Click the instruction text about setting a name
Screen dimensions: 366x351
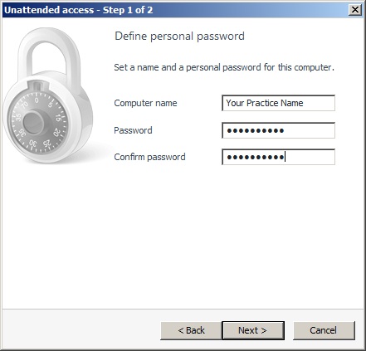[x=224, y=67]
